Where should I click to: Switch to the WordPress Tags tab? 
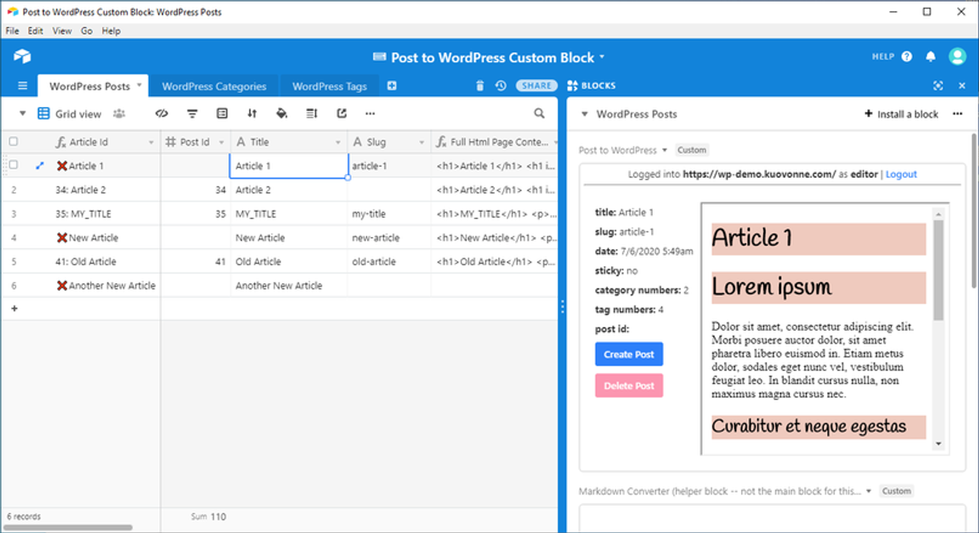coord(329,86)
